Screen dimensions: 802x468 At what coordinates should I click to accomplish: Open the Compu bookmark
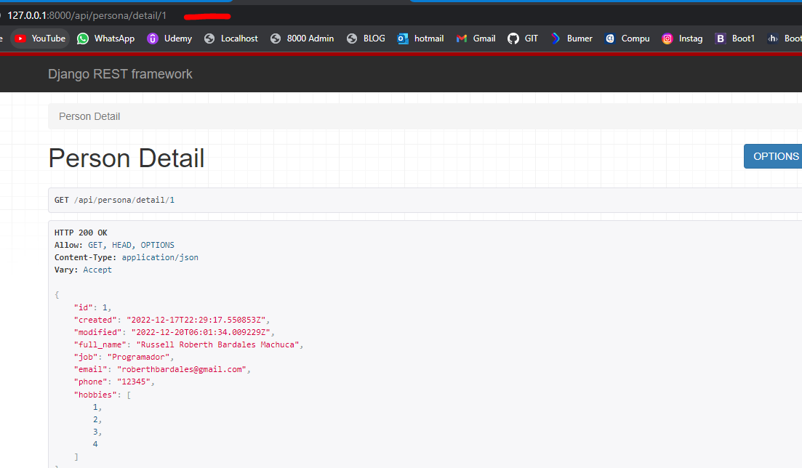tap(627, 39)
